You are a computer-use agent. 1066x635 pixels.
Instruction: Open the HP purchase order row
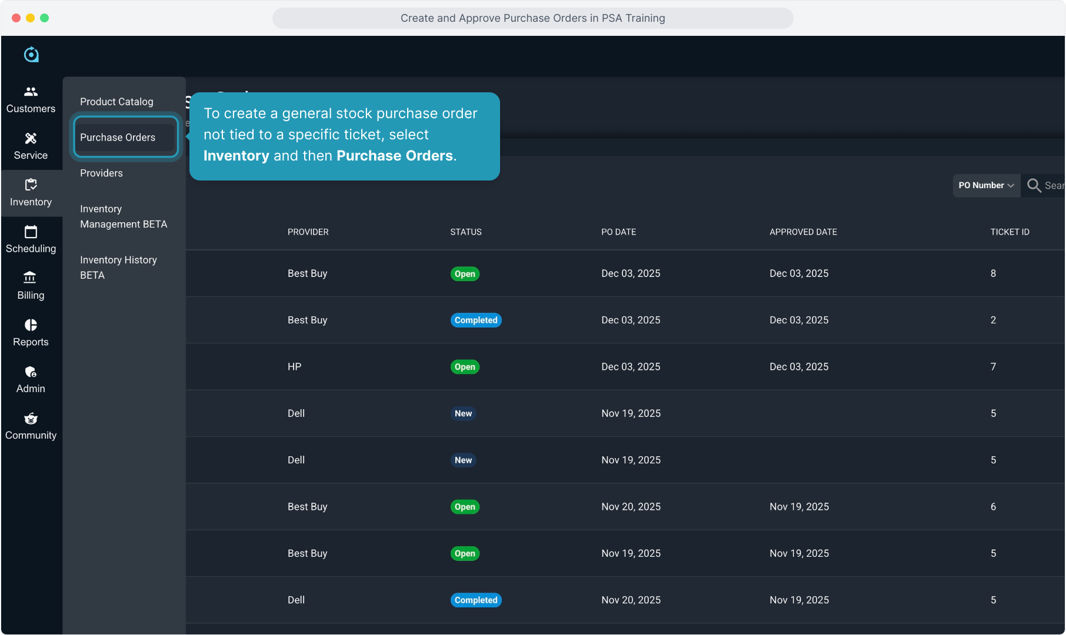(294, 367)
